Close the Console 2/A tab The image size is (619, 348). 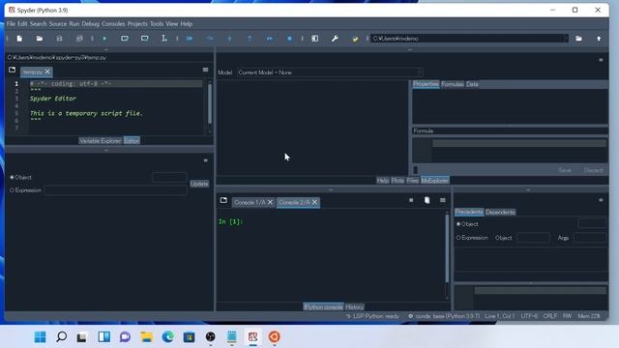tap(314, 202)
